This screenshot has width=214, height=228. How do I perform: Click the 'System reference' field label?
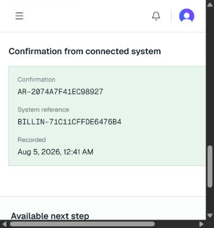point(44,110)
